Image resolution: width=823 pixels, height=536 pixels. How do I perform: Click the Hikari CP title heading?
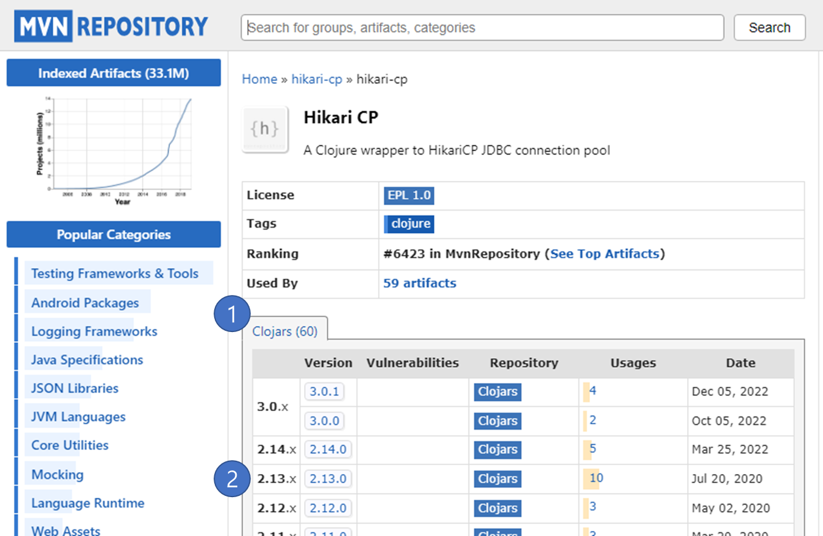pyautogui.click(x=341, y=117)
